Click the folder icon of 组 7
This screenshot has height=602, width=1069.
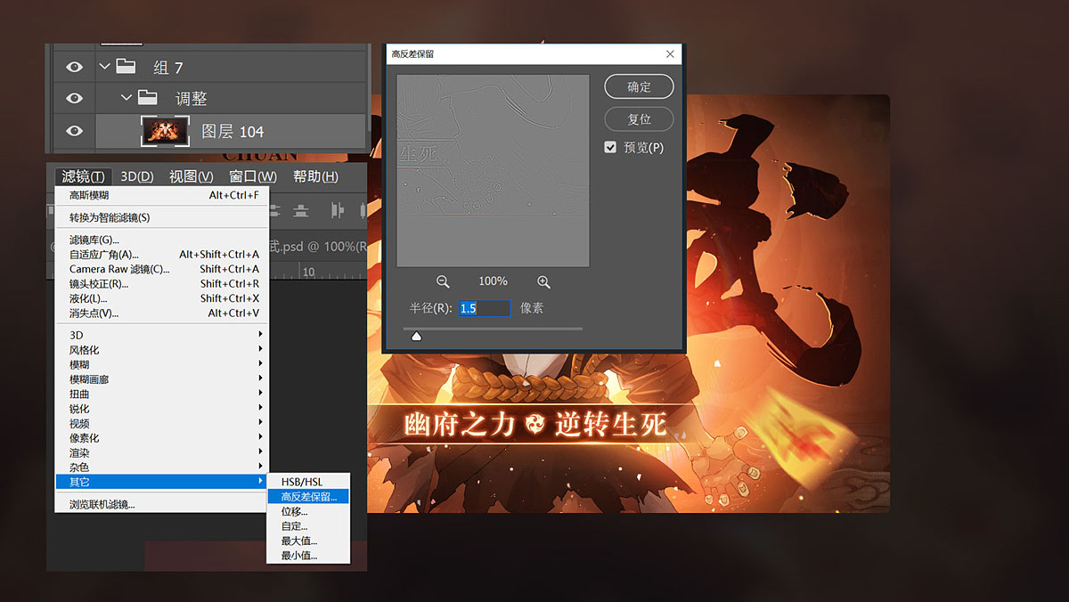click(126, 66)
